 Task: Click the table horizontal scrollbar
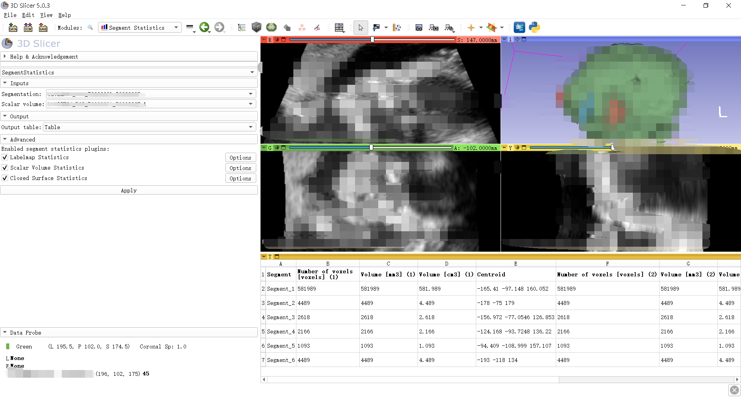click(x=500, y=380)
